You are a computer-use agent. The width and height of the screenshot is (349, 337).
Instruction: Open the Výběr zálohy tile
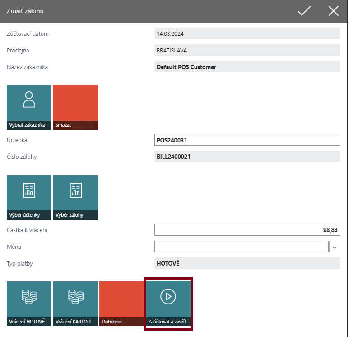tap(76, 197)
